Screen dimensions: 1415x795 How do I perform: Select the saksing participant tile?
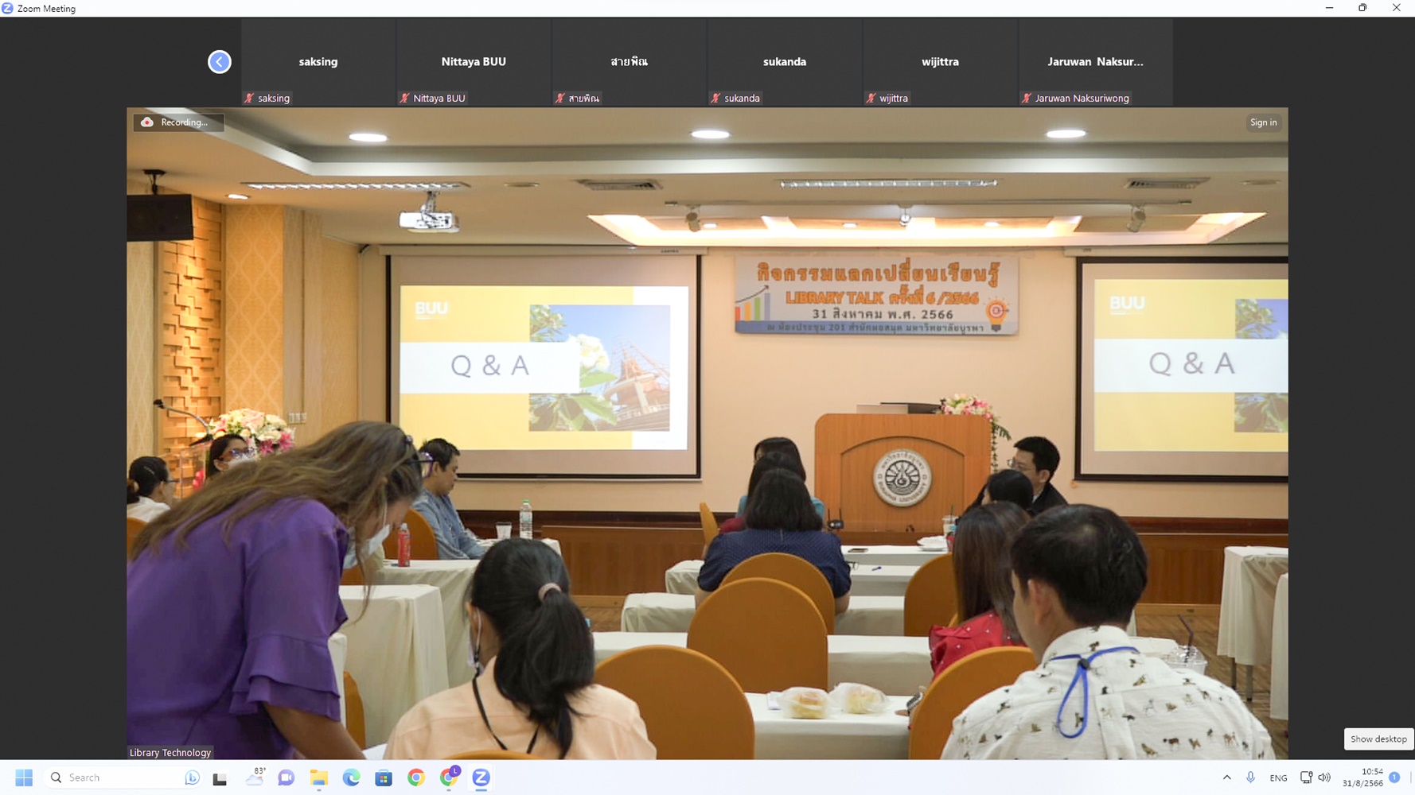point(318,62)
